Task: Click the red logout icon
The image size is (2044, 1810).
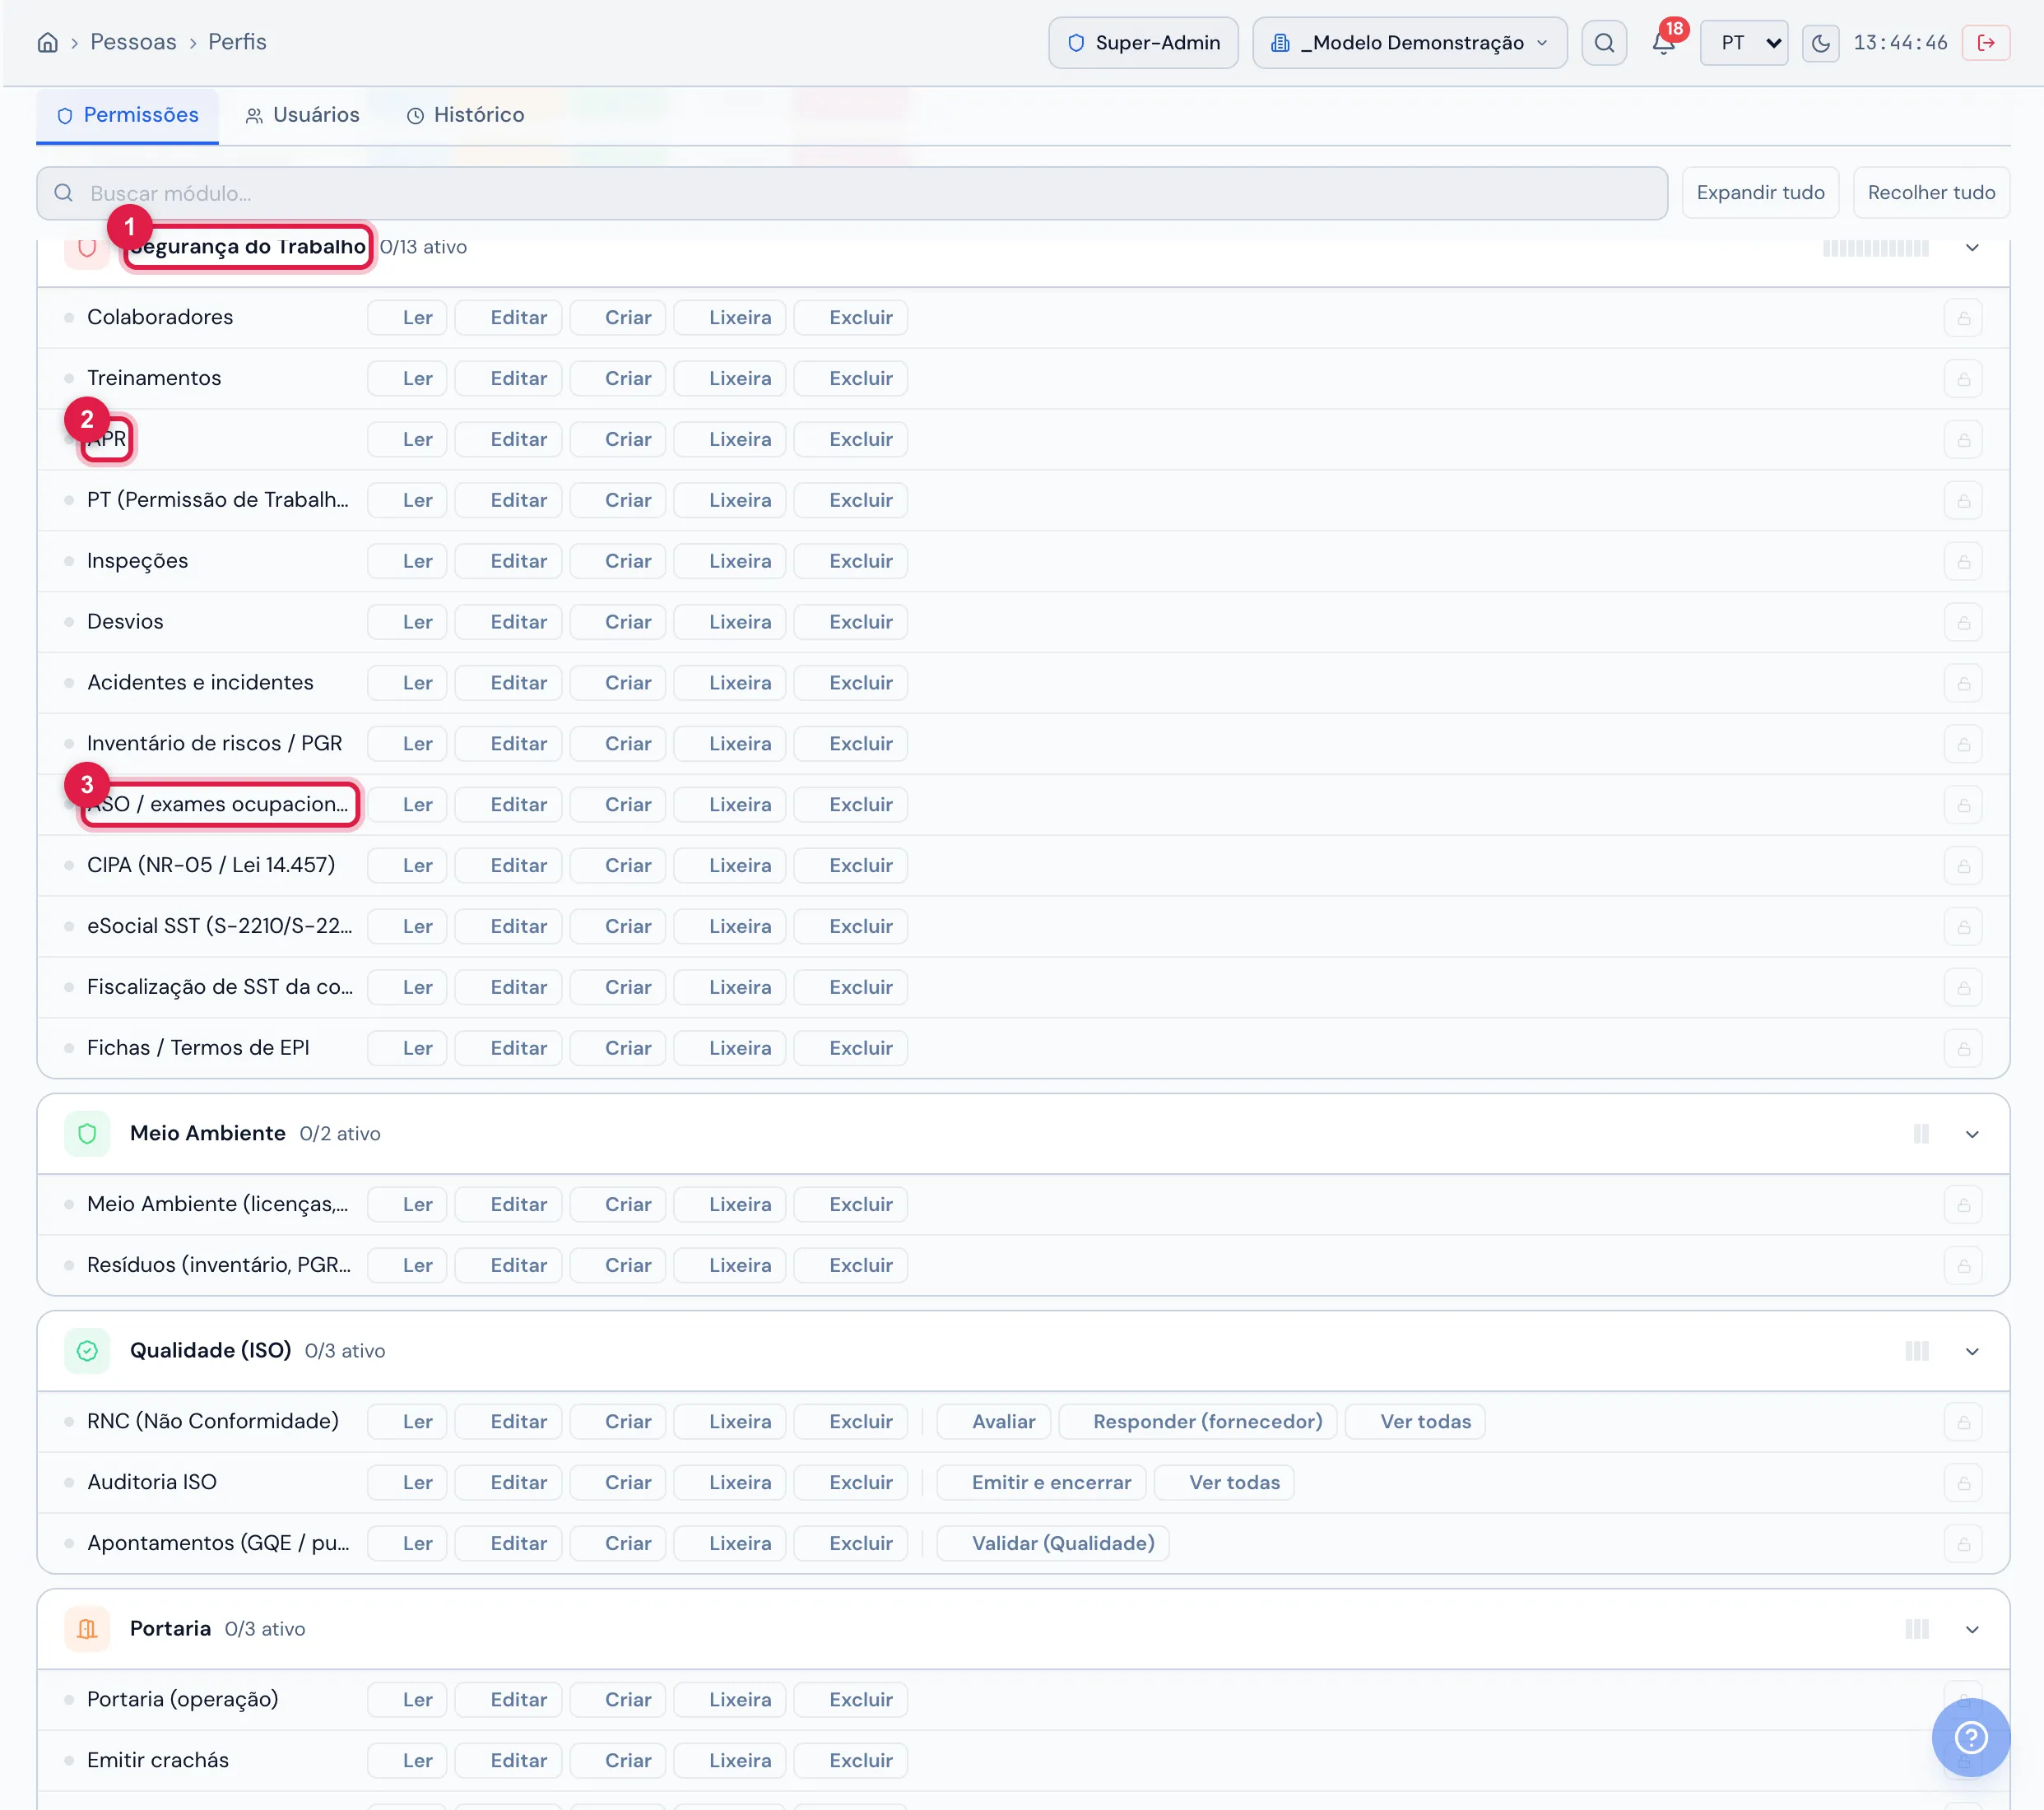Action: coord(1986,43)
